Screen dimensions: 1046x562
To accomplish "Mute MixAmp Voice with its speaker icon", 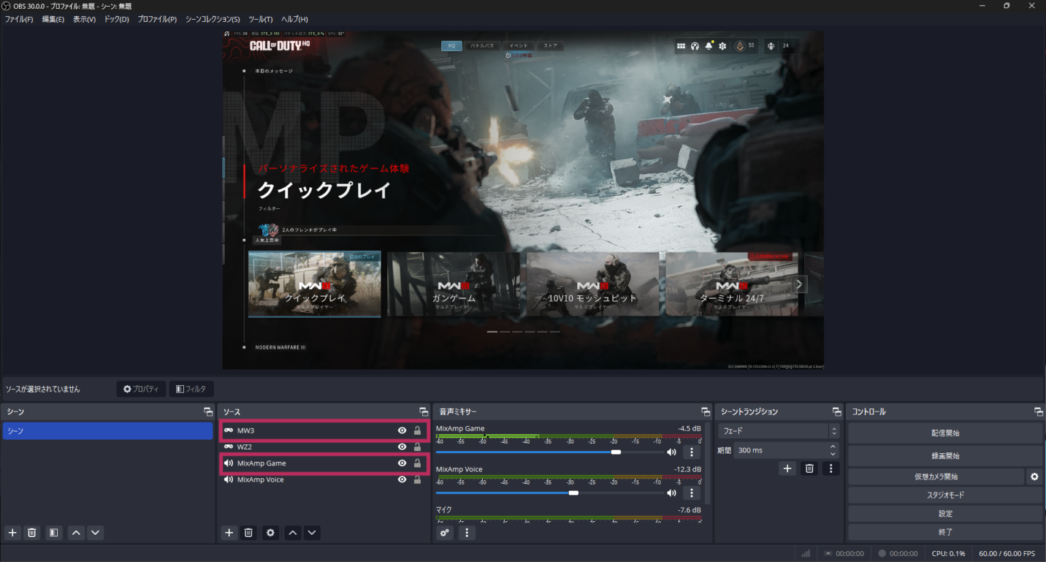I will click(671, 493).
